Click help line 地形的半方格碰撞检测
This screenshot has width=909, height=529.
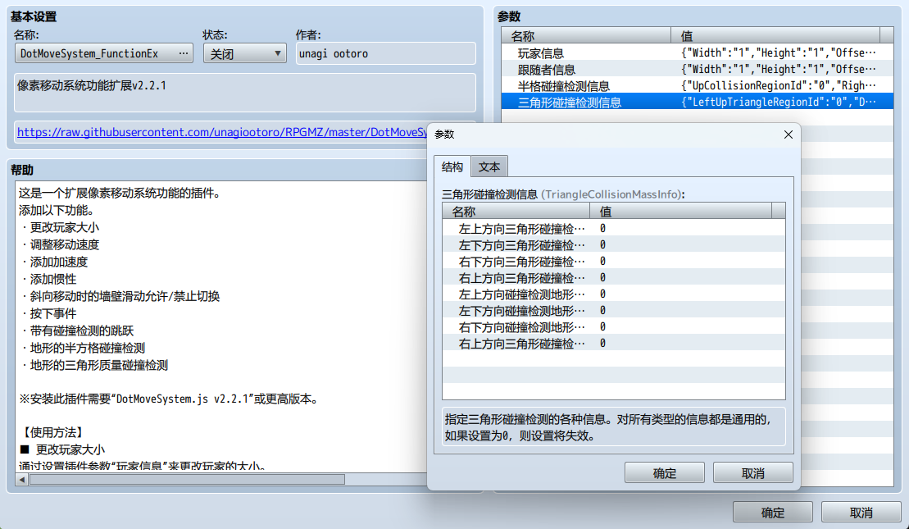(88, 348)
